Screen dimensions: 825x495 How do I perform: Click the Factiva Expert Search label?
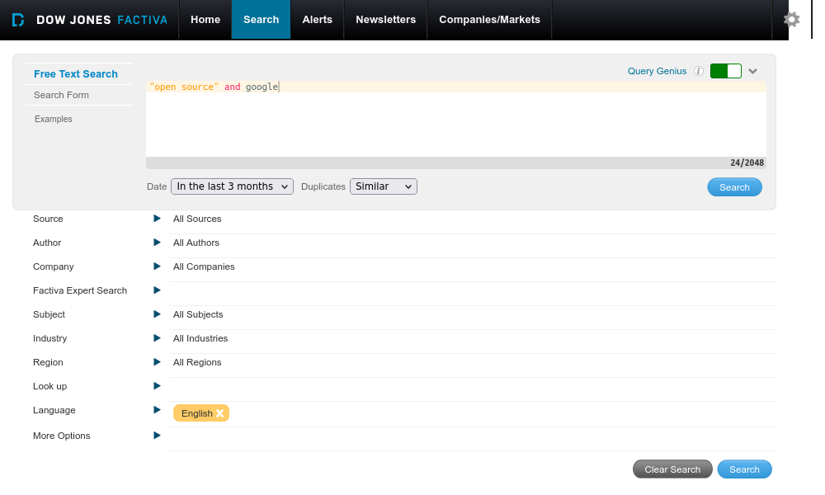pos(80,290)
